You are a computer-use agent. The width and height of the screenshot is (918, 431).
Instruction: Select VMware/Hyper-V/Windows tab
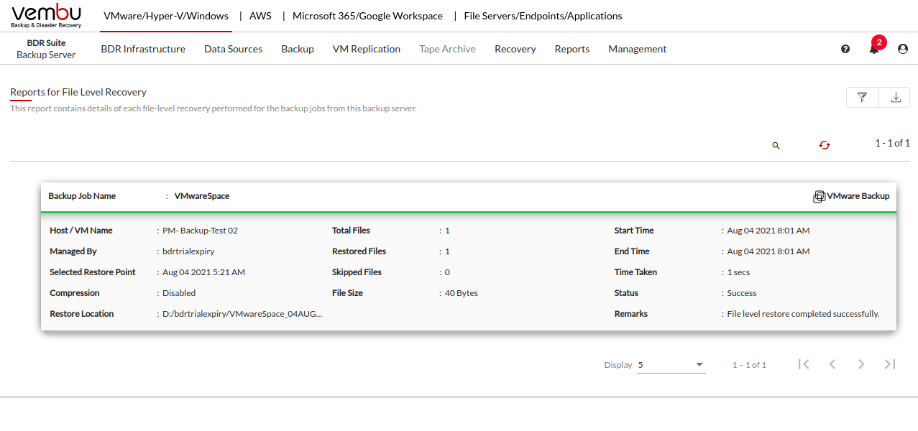pos(166,16)
